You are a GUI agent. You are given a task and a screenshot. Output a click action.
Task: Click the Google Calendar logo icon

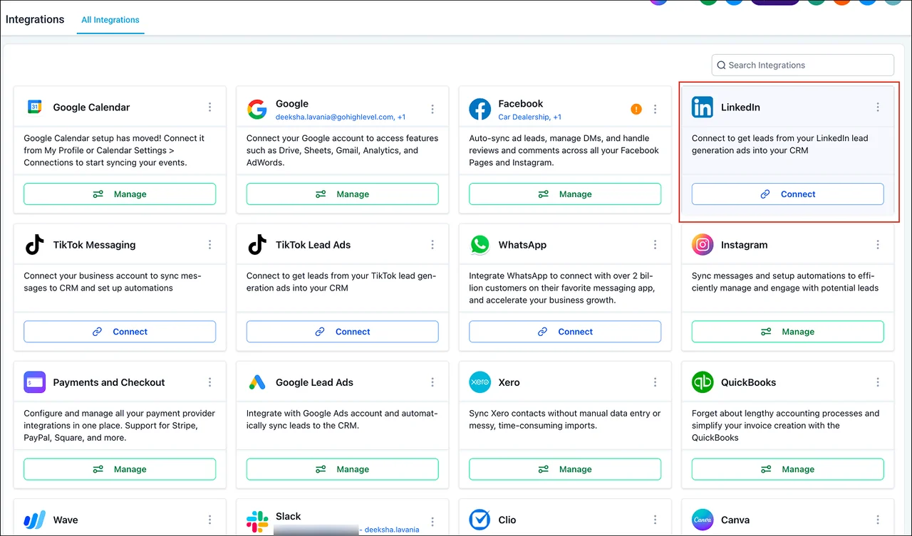coord(35,107)
